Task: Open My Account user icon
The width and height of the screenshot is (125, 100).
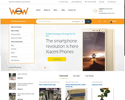Action: pyautogui.click(x=108, y=2)
